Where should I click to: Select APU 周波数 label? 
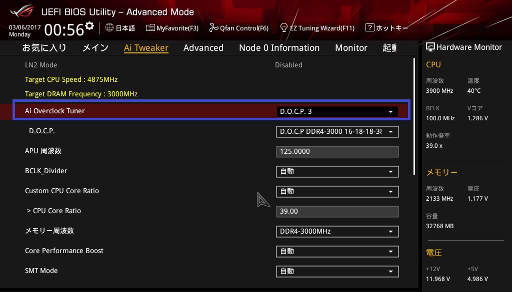click(x=43, y=151)
